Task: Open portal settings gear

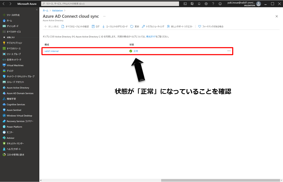Action: (x=206, y=4)
